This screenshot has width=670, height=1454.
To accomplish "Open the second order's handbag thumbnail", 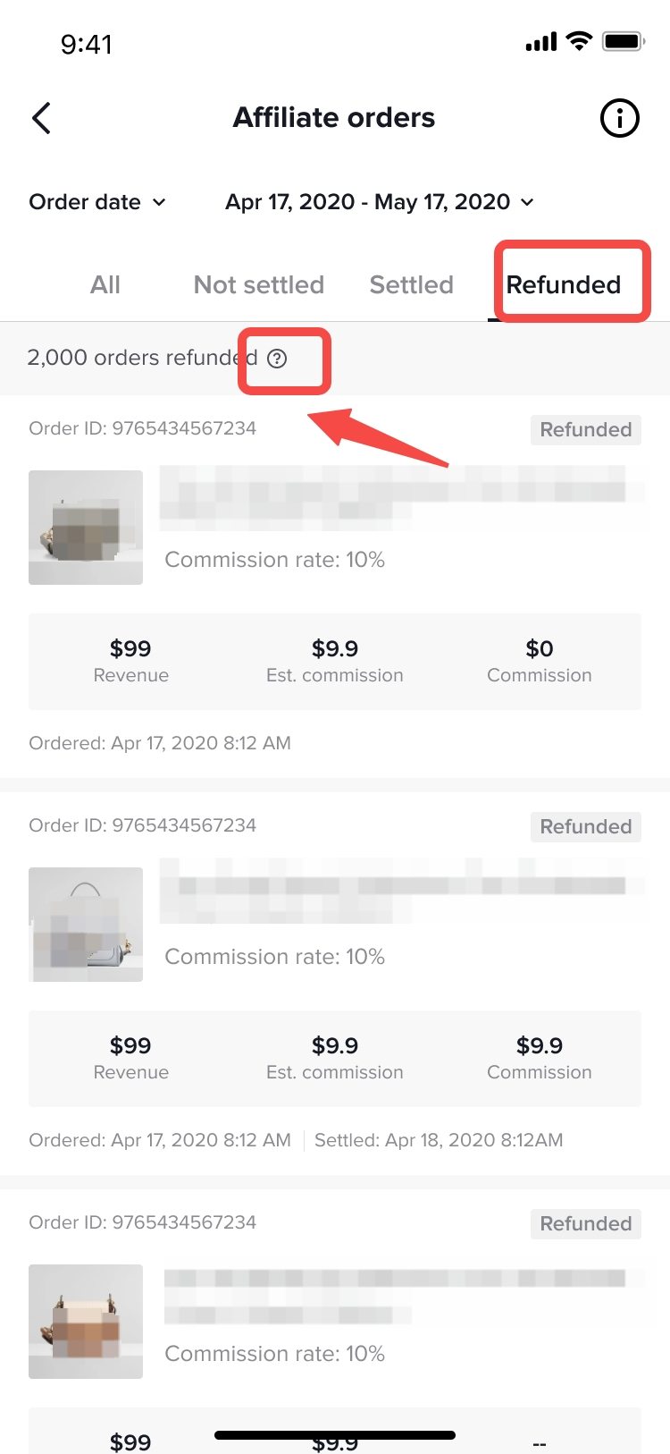I will point(86,925).
